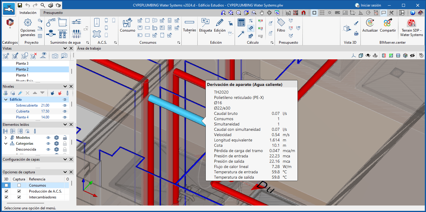Click the Etiqueta label tool

205,25
